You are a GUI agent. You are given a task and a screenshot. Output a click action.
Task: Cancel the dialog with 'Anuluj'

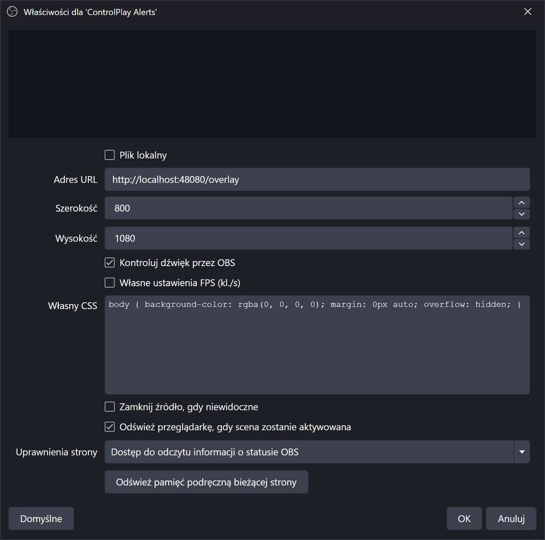pos(511,518)
